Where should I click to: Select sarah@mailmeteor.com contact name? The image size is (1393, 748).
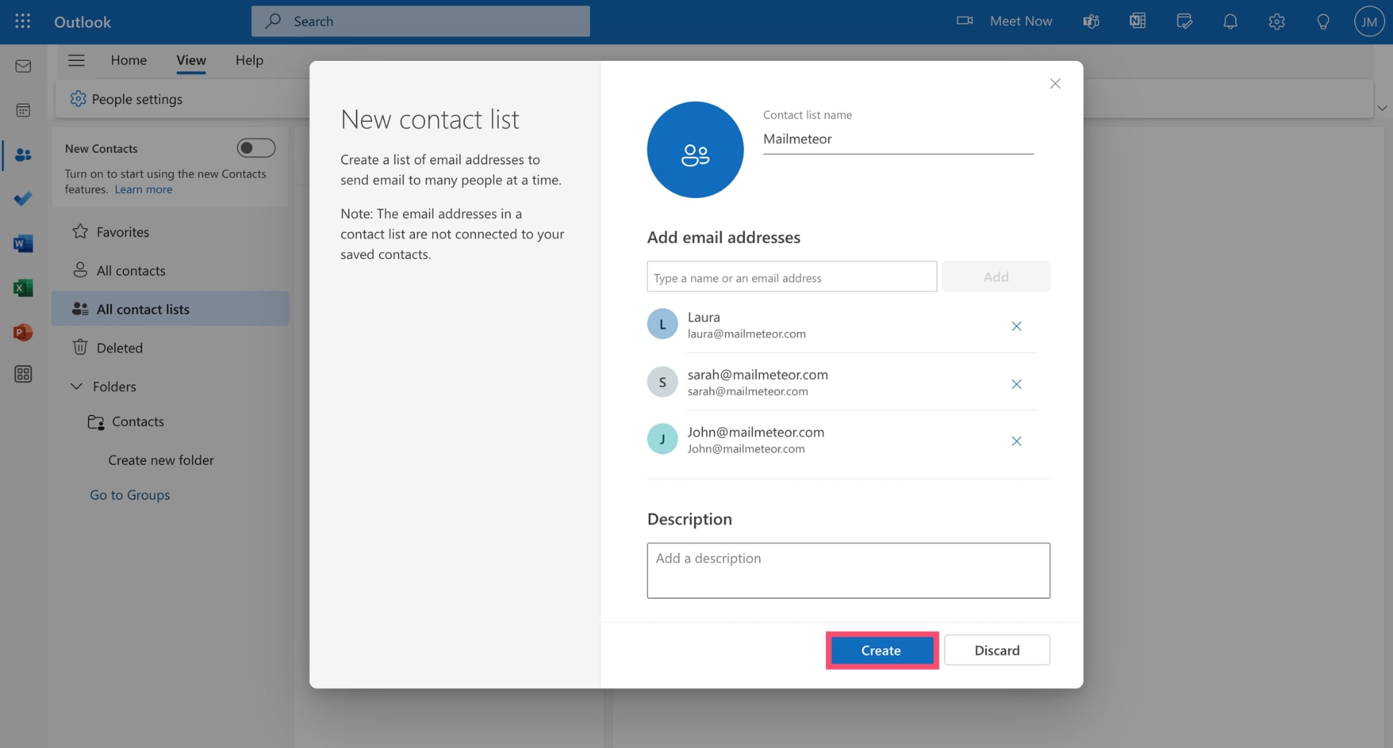pyautogui.click(x=758, y=374)
